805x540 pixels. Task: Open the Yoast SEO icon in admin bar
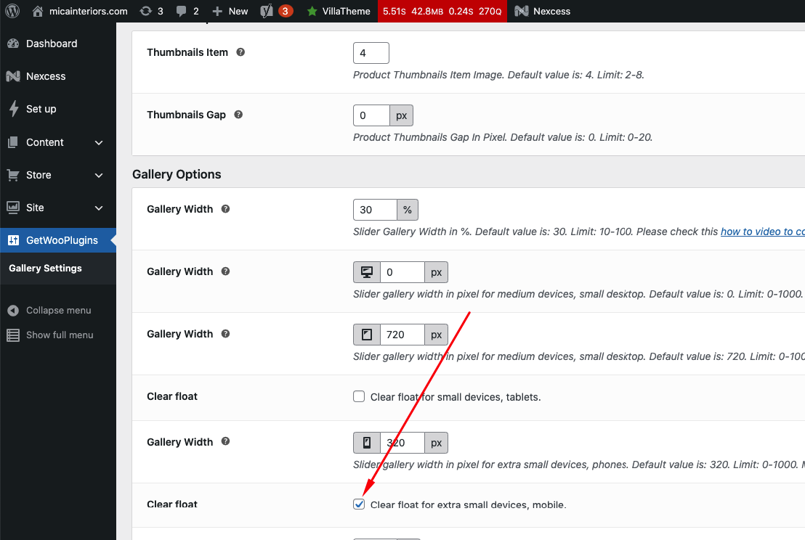coord(267,11)
